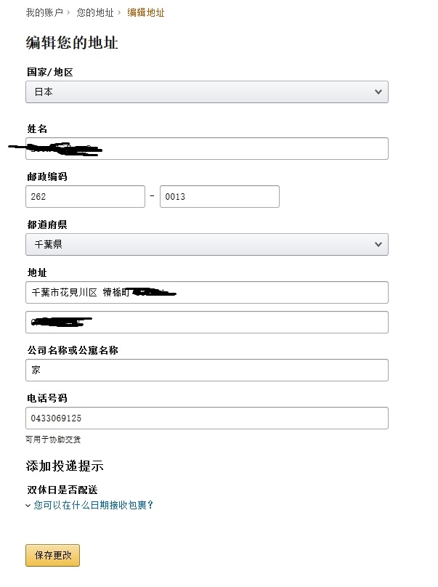Screen dimensions: 438x587
Task: Edit the apartment name field containing 家
Action: pyautogui.click(x=206, y=370)
